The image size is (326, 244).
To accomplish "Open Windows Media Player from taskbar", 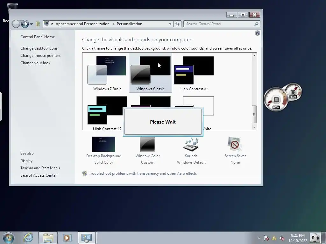I will pyautogui.click(x=67, y=238).
